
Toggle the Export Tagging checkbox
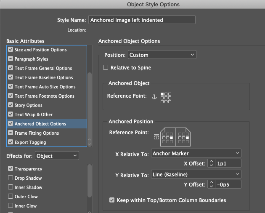(11, 142)
